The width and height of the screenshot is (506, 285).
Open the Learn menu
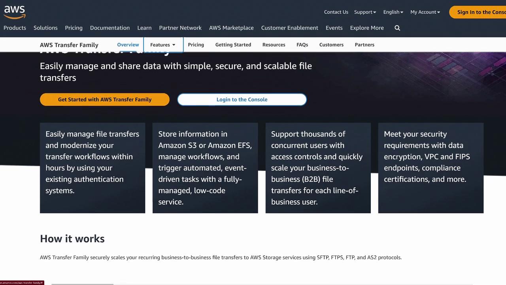click(144, 28)
